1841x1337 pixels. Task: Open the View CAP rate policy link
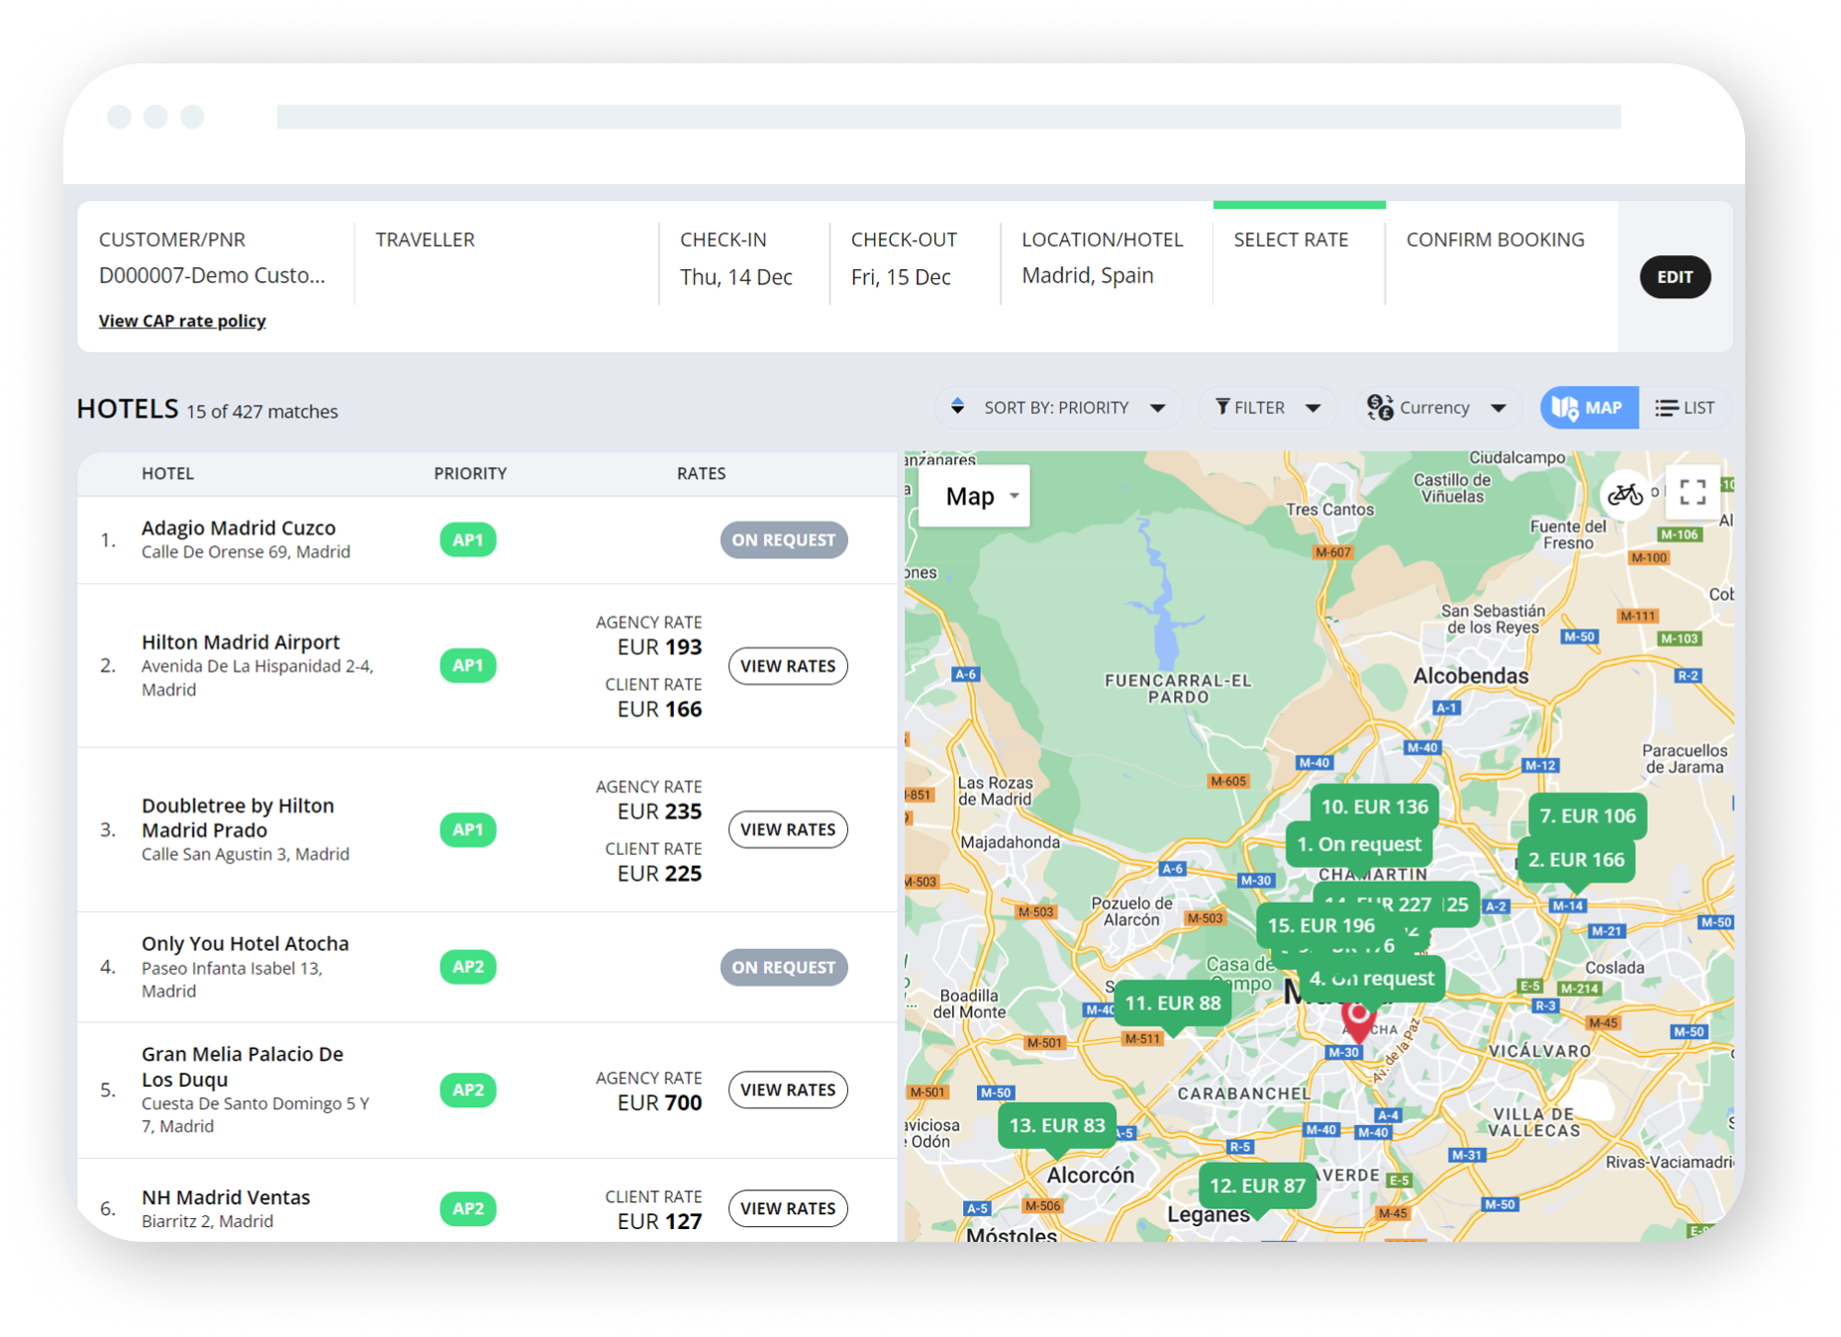(x=182, y=321)
